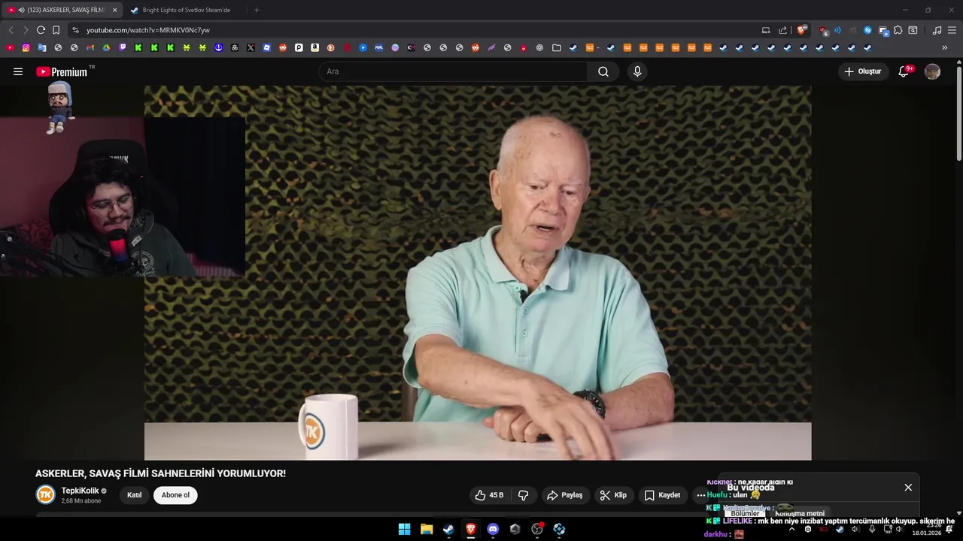
Task: Open the Windows Start menu
Action: click(404, 529)
